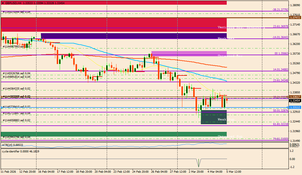Screen dimensions: 302x175
Task: Click order label #1143943746 sell 0.04
Action: pos(16,137)
